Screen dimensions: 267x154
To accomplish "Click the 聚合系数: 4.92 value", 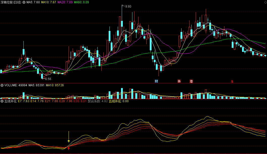I will tap(98, 101).
